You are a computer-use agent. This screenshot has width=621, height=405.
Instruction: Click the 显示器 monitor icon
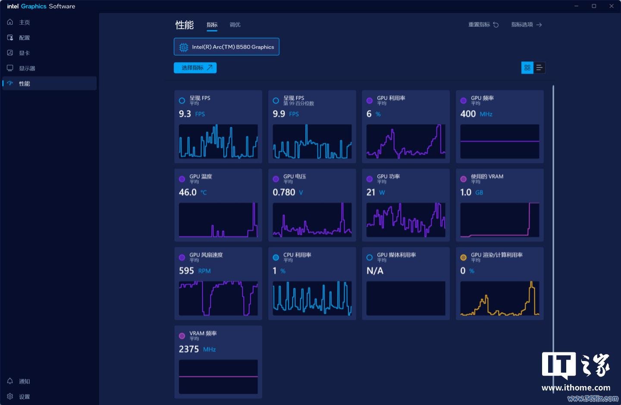[10, 68]
